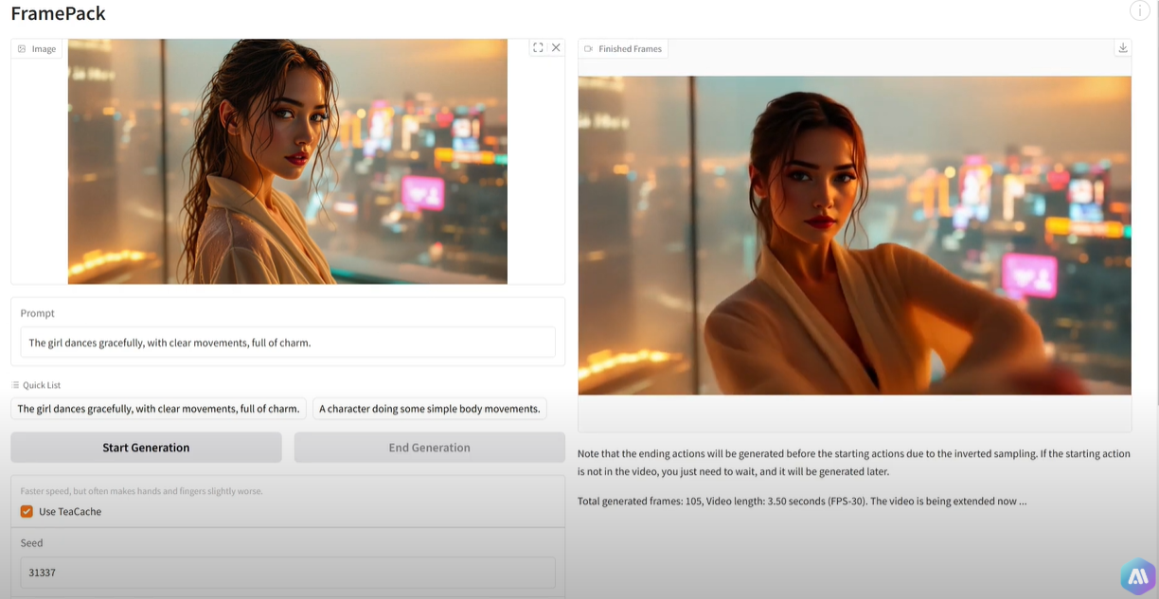Click the 'Total generated frames: 105' status text
1159x599 pixels.
pyautogui.click(x=802, y=501)
